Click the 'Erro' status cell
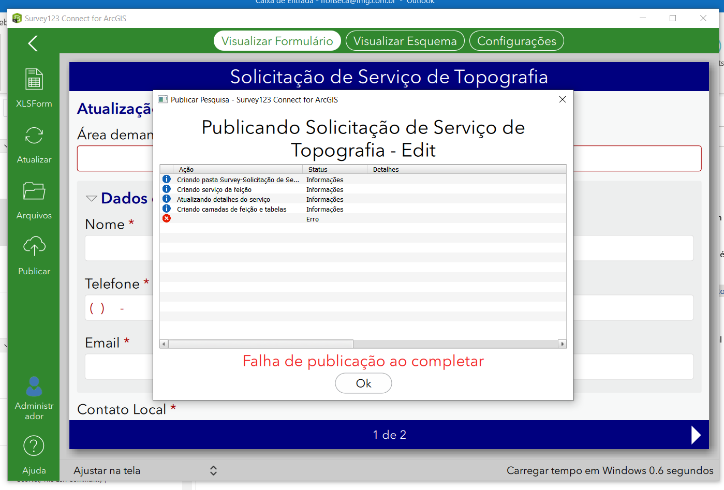Image resolution: width=724 pixels, height=490 pixels. [x=313, y=219]
